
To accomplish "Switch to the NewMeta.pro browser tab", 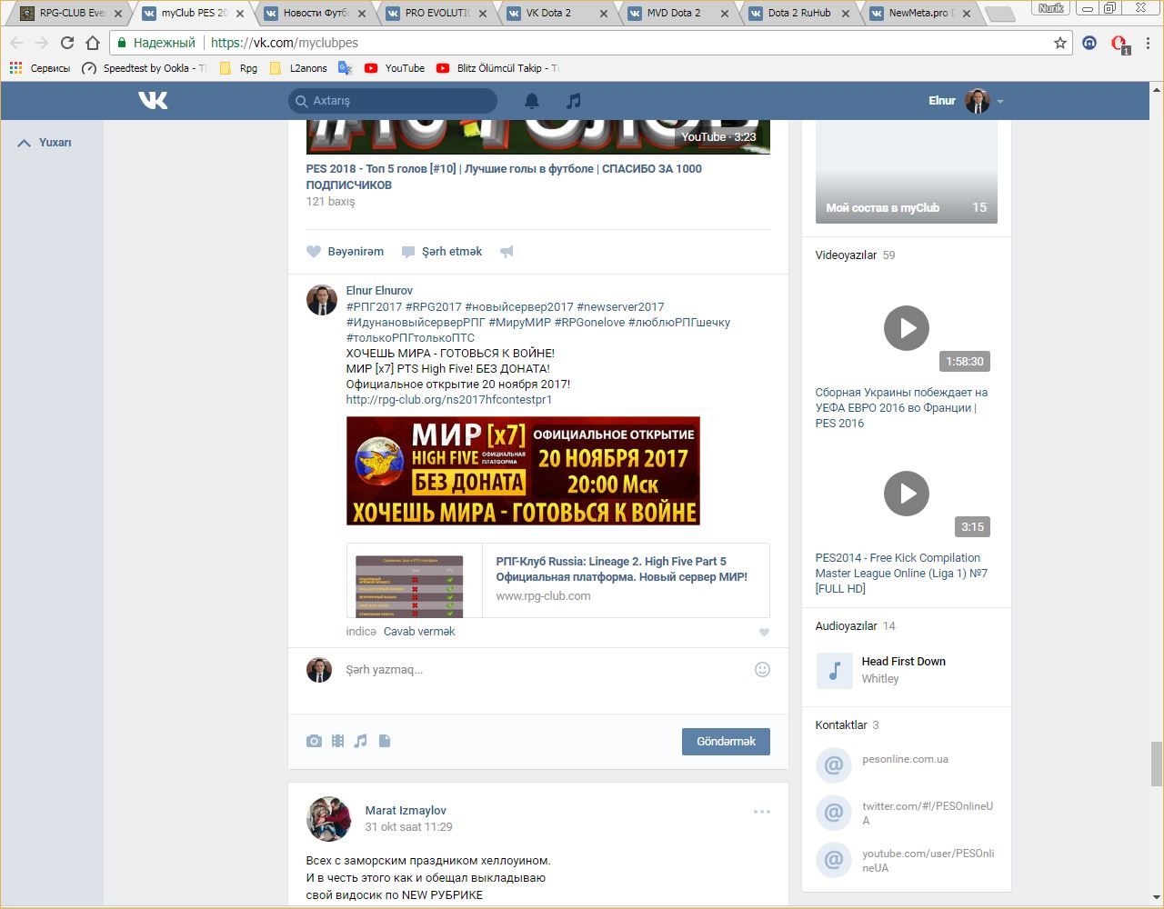I will tap(918, 14).
